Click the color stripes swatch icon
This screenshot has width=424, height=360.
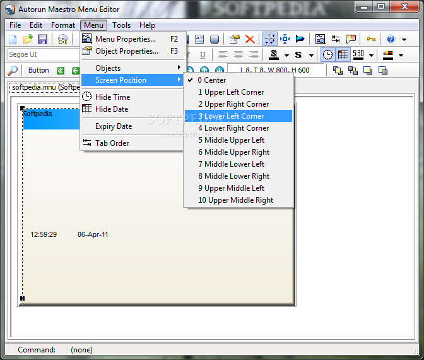(388, 55)
